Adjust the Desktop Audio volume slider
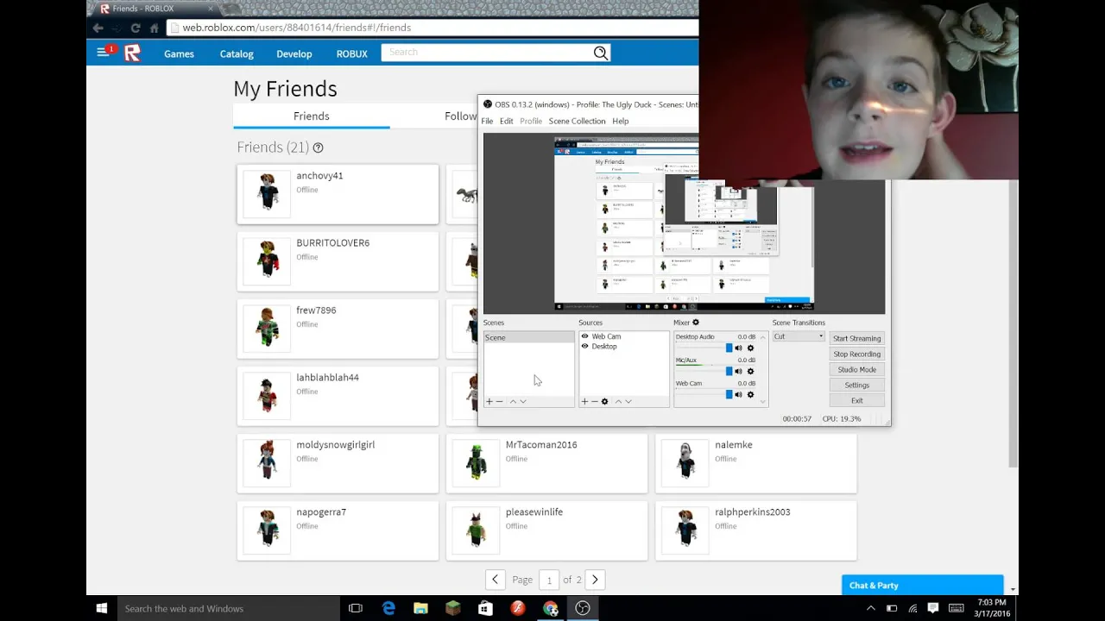This screenshot has height=621, width=1105. [729, 348]
